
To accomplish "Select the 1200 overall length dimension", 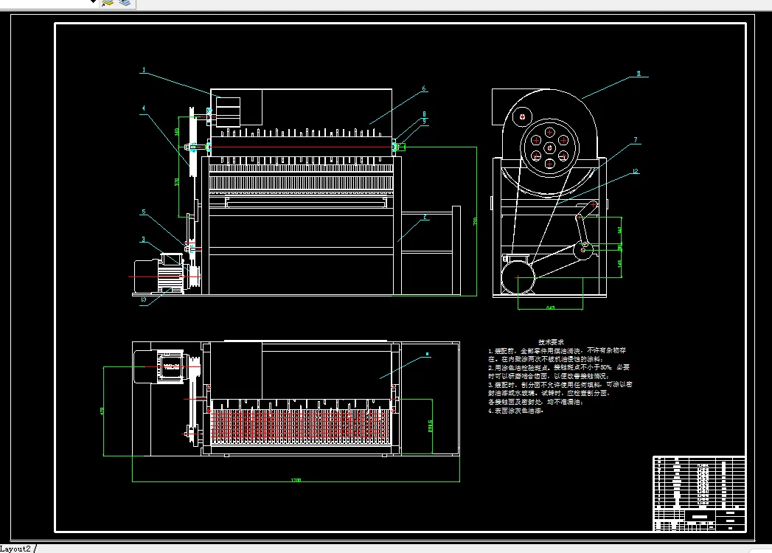I will (x=296, y=480).
